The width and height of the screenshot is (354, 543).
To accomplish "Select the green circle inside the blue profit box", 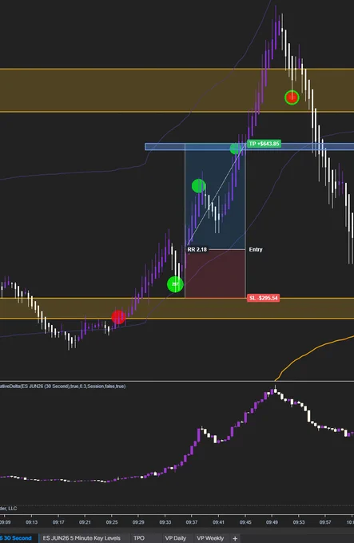I will 198,186.
